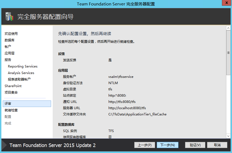Click the 文件缓存文件夹 label
The image size is (232, 153).
[74, 114]
